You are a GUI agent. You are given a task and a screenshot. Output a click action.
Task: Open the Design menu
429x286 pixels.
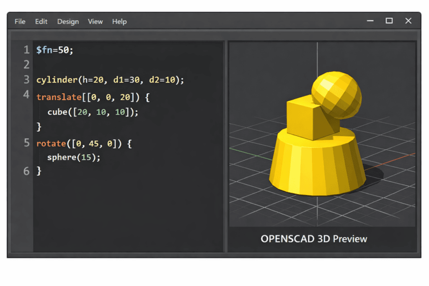coord(67,21)
